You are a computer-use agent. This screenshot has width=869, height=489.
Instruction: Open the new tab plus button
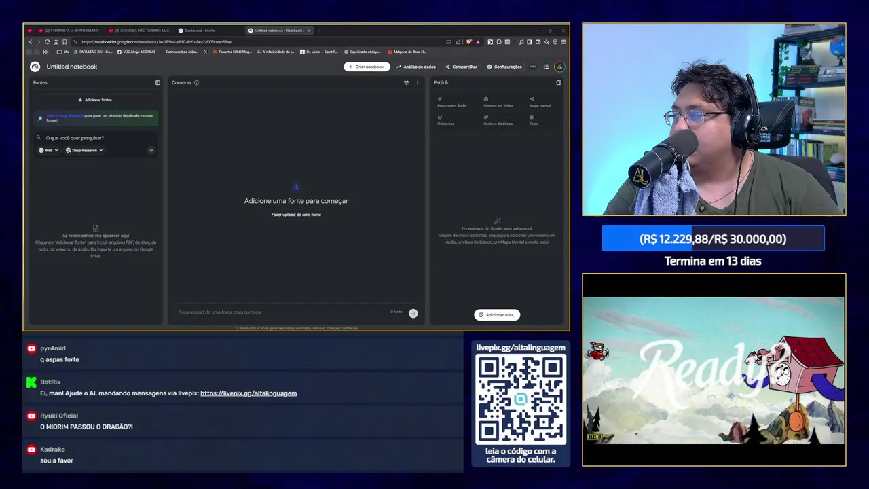320,31
